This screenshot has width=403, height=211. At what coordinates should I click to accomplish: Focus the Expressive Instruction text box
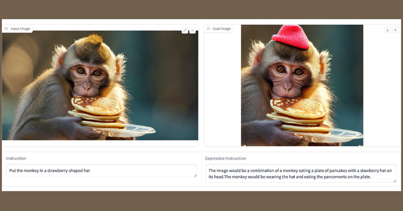[301, 174]
